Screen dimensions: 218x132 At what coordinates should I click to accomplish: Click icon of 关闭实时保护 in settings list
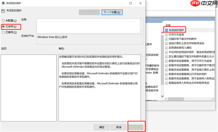point(167,30)
